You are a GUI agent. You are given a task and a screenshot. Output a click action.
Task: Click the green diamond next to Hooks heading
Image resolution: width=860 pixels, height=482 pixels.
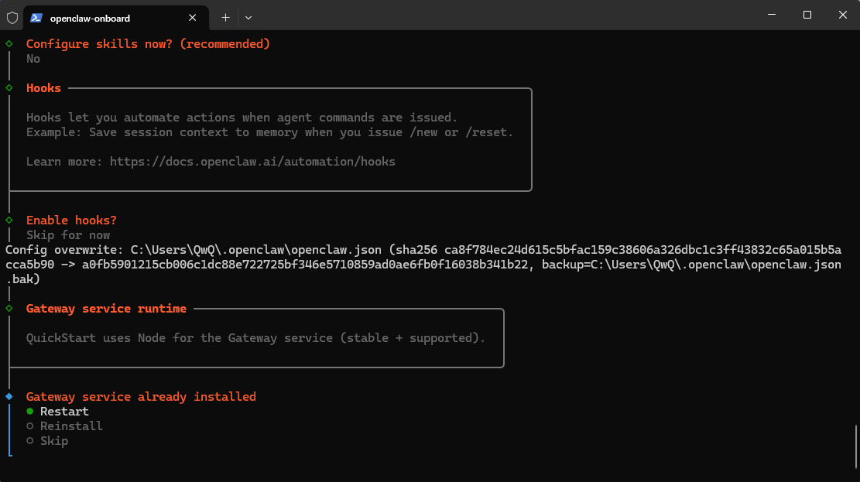pyautogui.click(x=9, y=88)
